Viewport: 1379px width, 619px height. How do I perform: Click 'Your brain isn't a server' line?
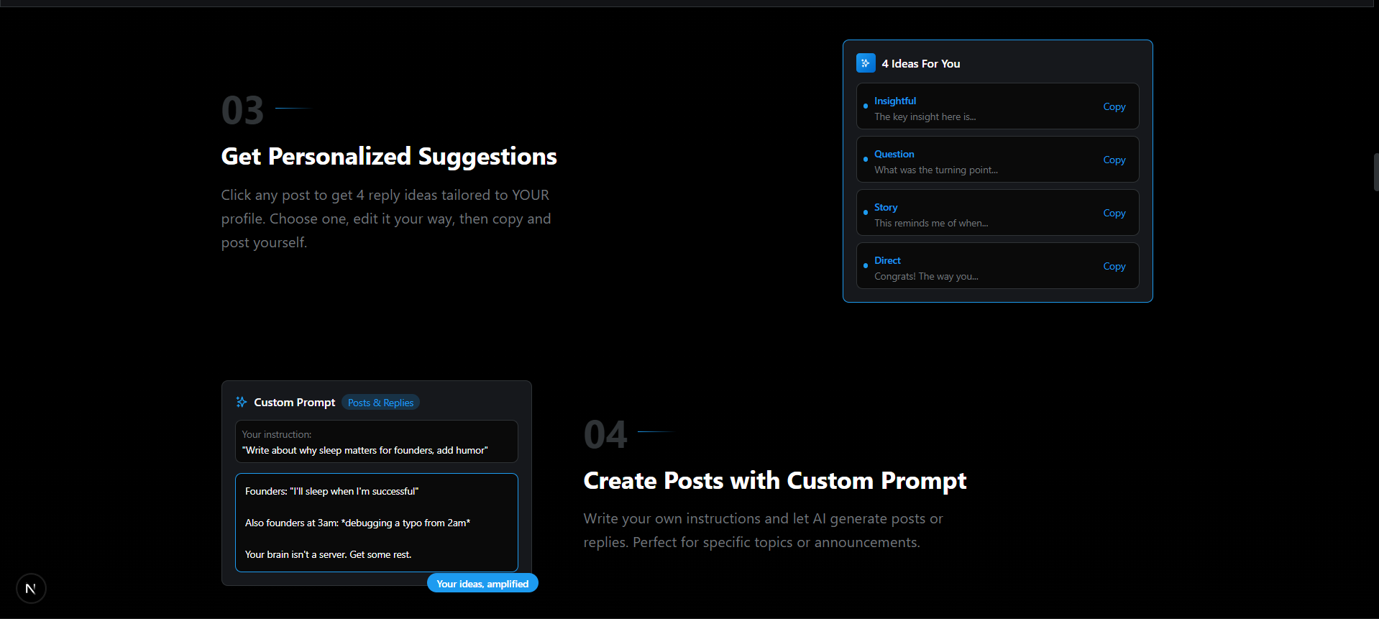click(328, 554)
